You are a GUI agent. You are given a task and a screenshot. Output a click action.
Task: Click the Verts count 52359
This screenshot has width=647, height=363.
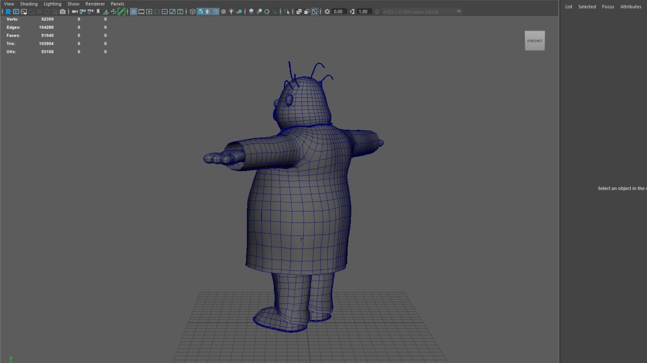(47, 19)
